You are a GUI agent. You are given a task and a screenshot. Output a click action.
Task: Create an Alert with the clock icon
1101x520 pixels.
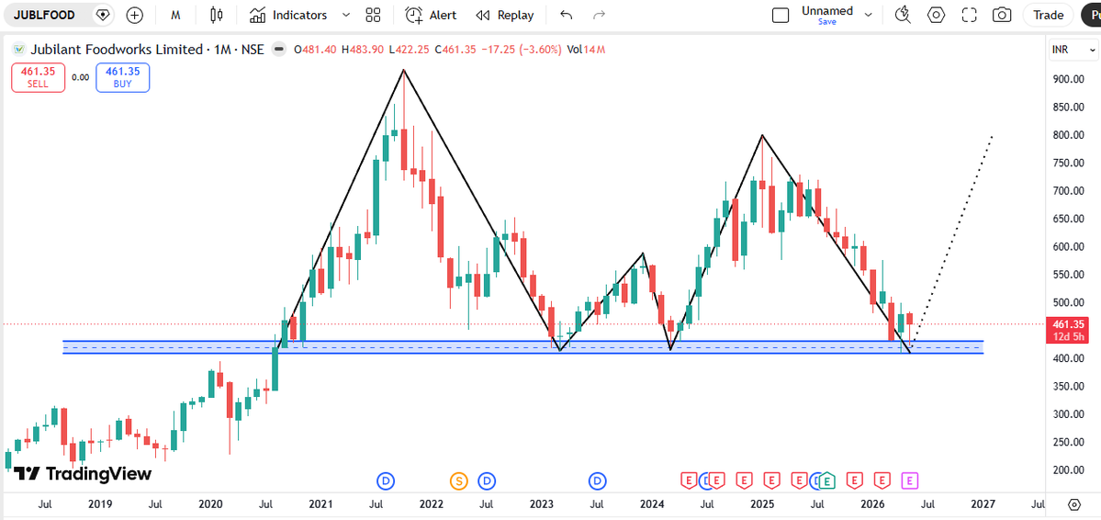(431, 15)
